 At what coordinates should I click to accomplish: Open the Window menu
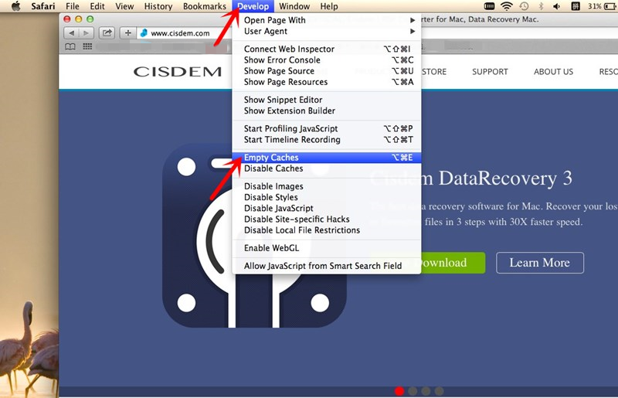click(x=294, y=6)
